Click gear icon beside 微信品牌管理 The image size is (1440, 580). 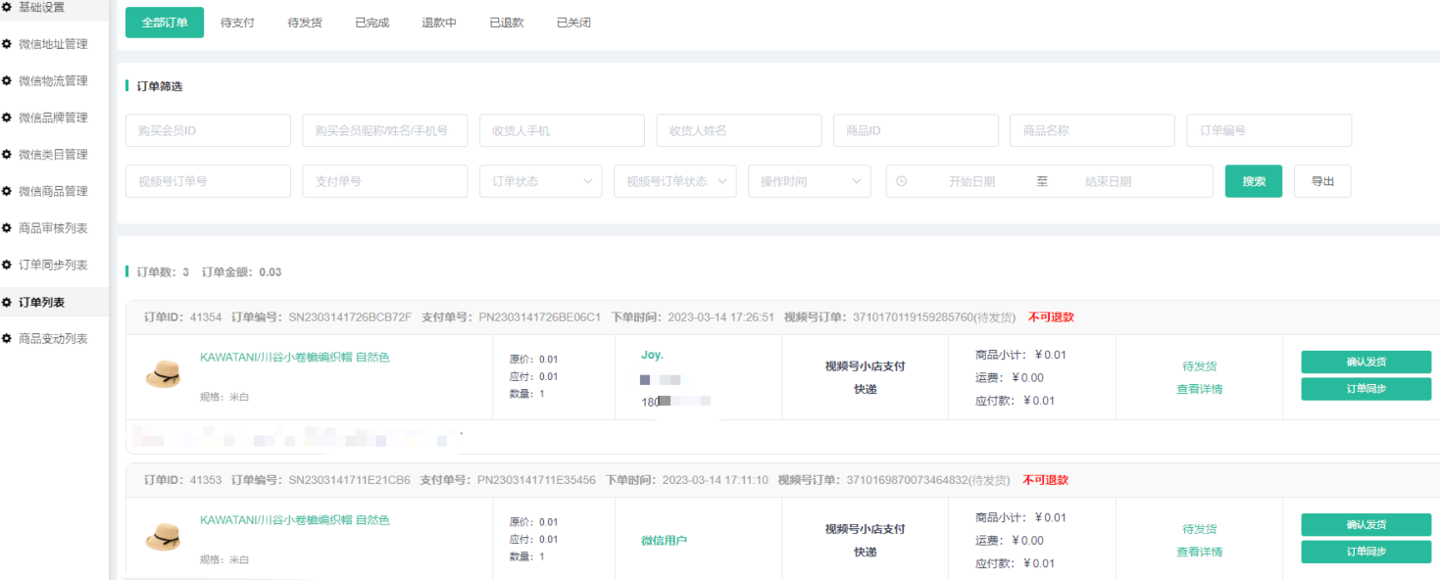pos(7,118)
